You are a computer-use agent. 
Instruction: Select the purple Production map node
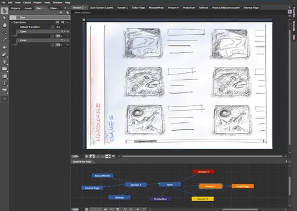click(x=160, y=199)
